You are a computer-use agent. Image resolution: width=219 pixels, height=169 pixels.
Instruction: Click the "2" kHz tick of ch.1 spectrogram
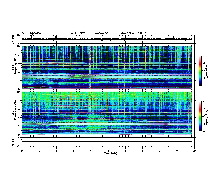click(19, 81)
